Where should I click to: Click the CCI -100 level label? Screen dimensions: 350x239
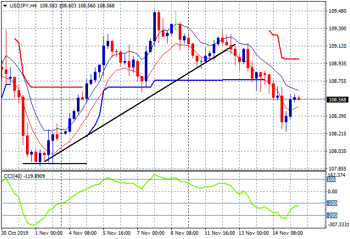(332, 203)
